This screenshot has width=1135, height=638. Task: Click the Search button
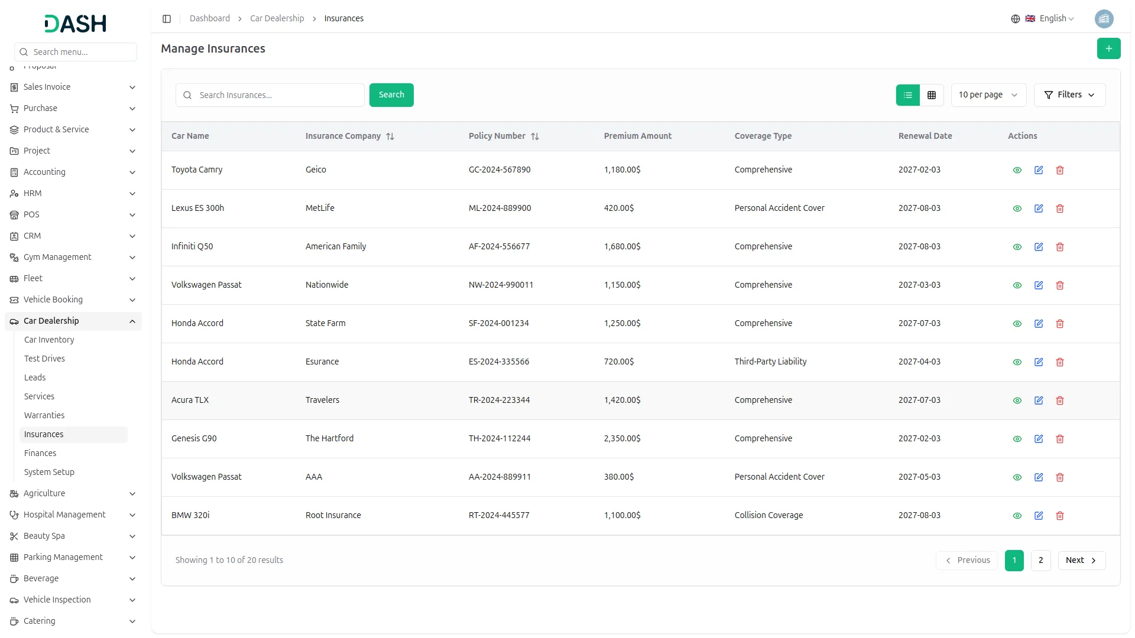391,95
